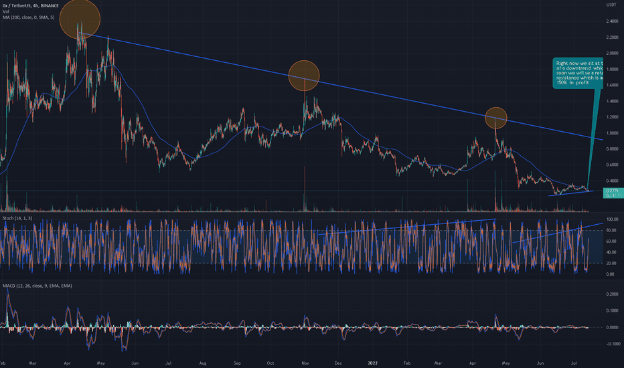
Task: Click the -0.1000 value on the MACD scale
Action: tap(612, 344)
